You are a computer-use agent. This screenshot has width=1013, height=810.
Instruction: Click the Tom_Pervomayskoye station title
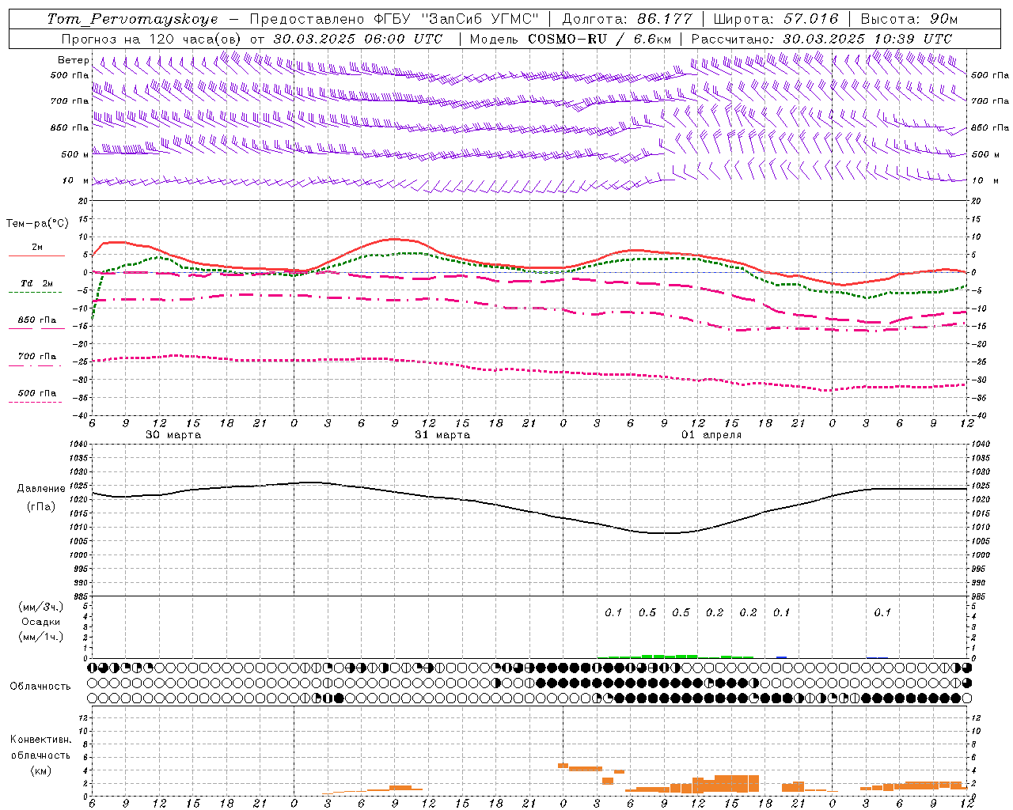point(132,19)
